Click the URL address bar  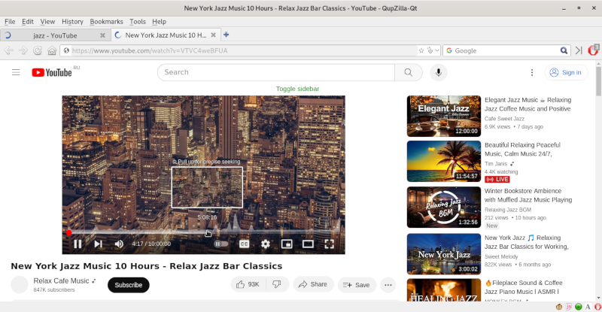244,50
